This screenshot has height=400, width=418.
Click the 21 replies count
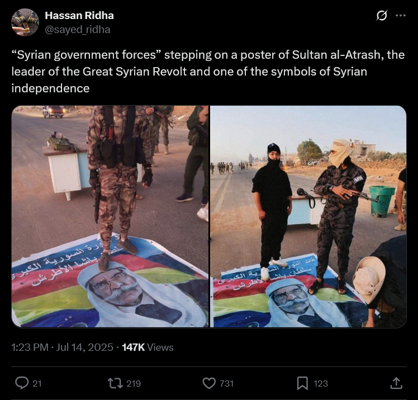click(x=37, y=383)
